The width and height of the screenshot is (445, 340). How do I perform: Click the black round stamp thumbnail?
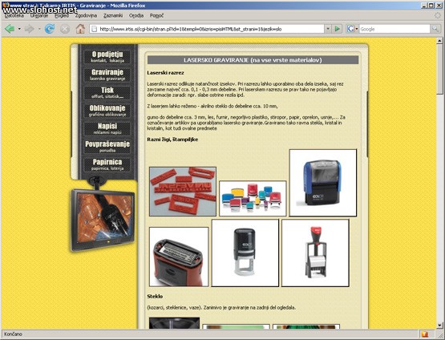click(x=245, y=253)
